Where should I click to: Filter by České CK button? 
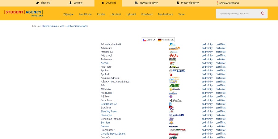point(149,40)
